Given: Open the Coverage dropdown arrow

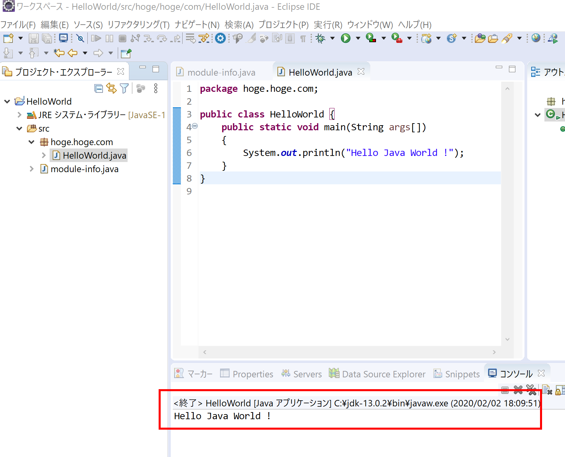Looking at the screenshot, I should [384, 38].
